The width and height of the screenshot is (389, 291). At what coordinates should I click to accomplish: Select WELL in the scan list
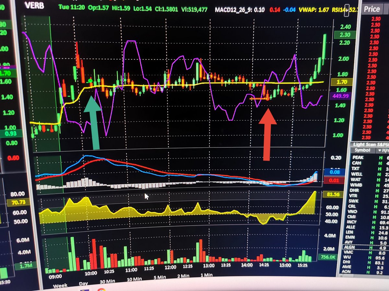pos(357,174)
